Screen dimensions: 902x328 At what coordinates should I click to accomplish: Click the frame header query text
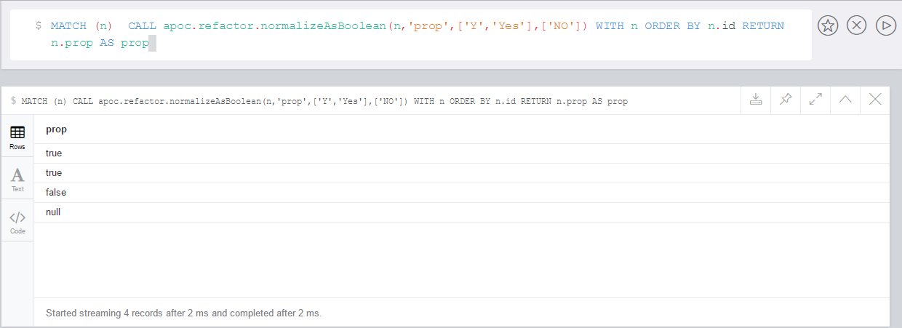[324, 101]
